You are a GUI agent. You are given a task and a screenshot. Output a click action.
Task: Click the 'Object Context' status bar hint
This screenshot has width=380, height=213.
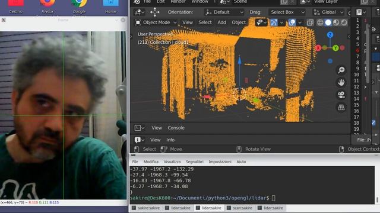[x=363, y=149]
